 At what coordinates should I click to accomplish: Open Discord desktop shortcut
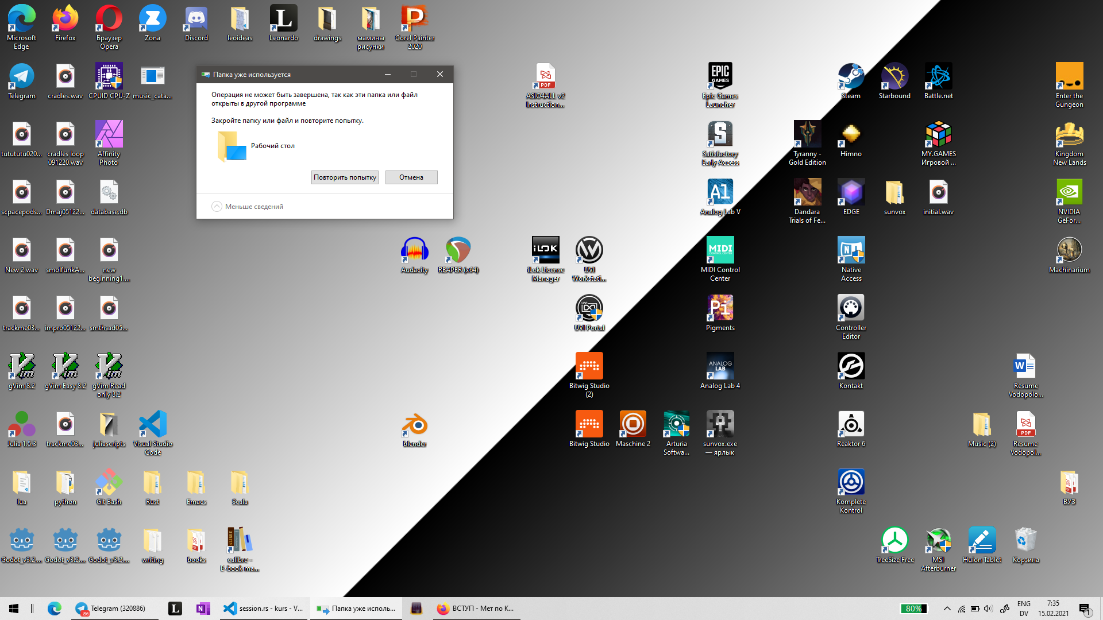[196, 23]
